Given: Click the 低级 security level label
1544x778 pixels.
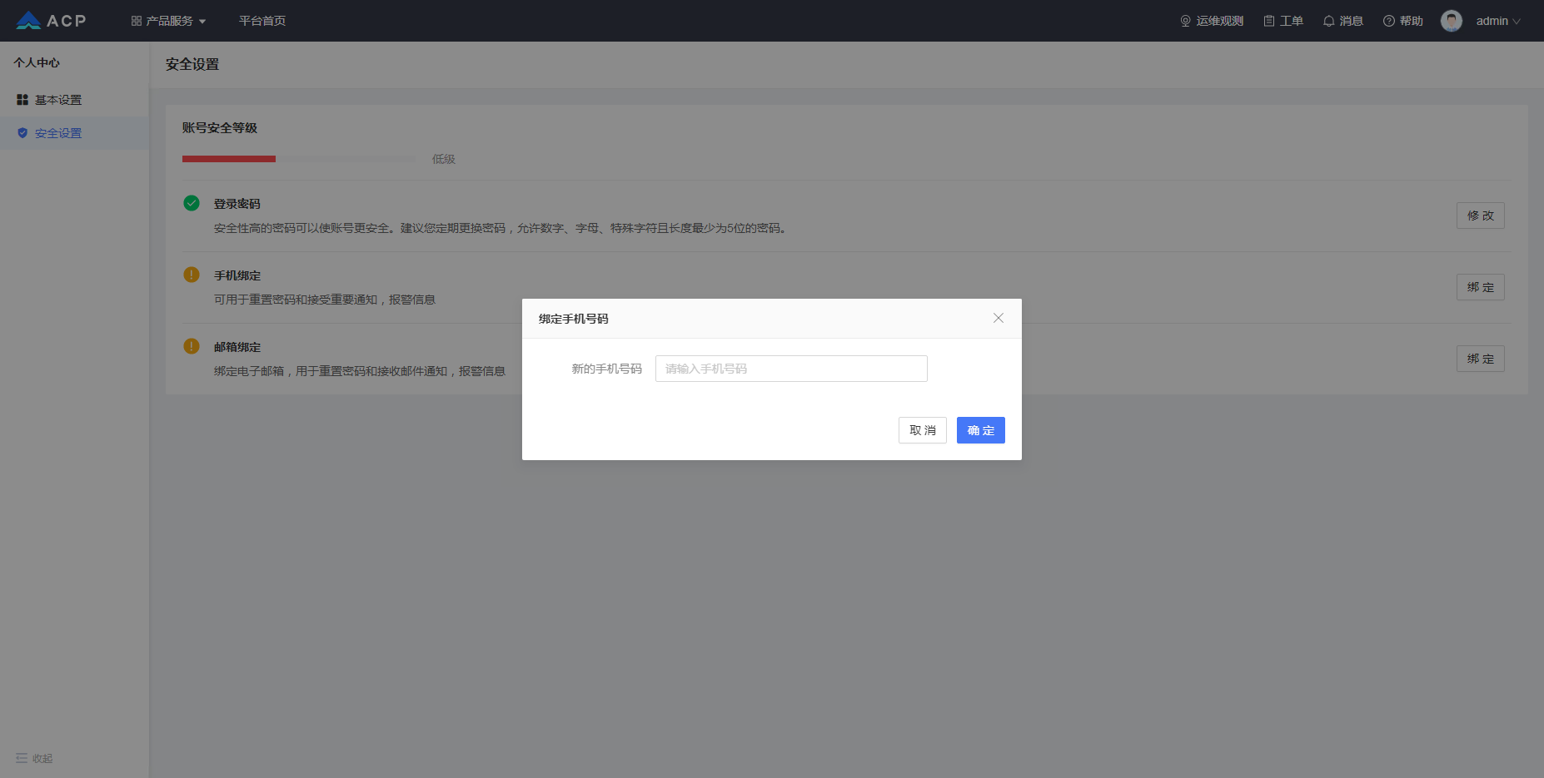Looking at the screenshot, I should [x=444, y=159].
